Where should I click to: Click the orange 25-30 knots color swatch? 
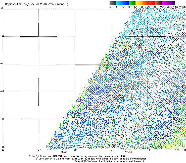tap(145, 3)
